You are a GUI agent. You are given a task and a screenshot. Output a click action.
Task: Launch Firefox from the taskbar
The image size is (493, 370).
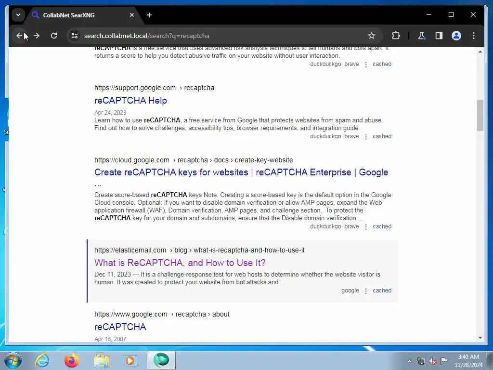71,360
